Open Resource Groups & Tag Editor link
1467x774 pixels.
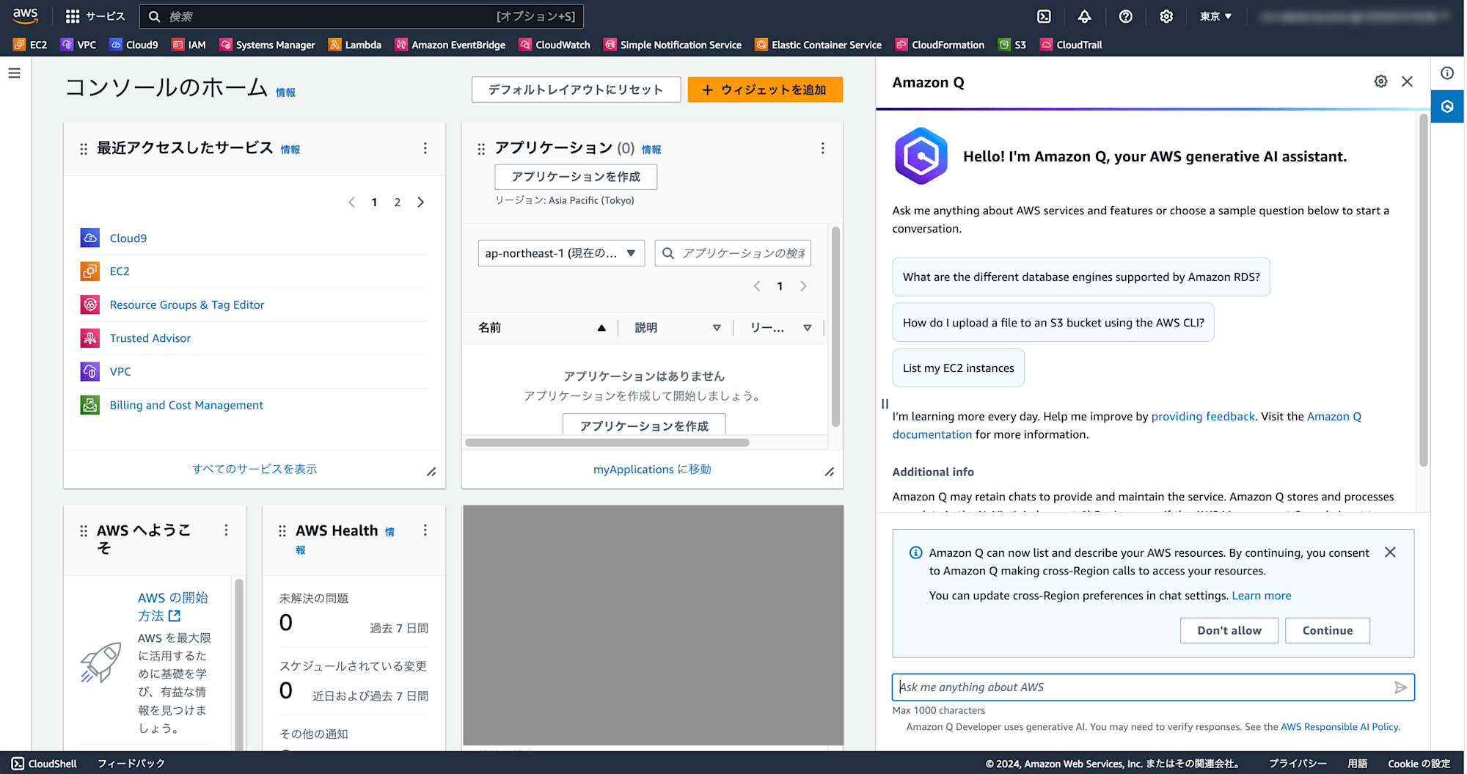point(187,304)
